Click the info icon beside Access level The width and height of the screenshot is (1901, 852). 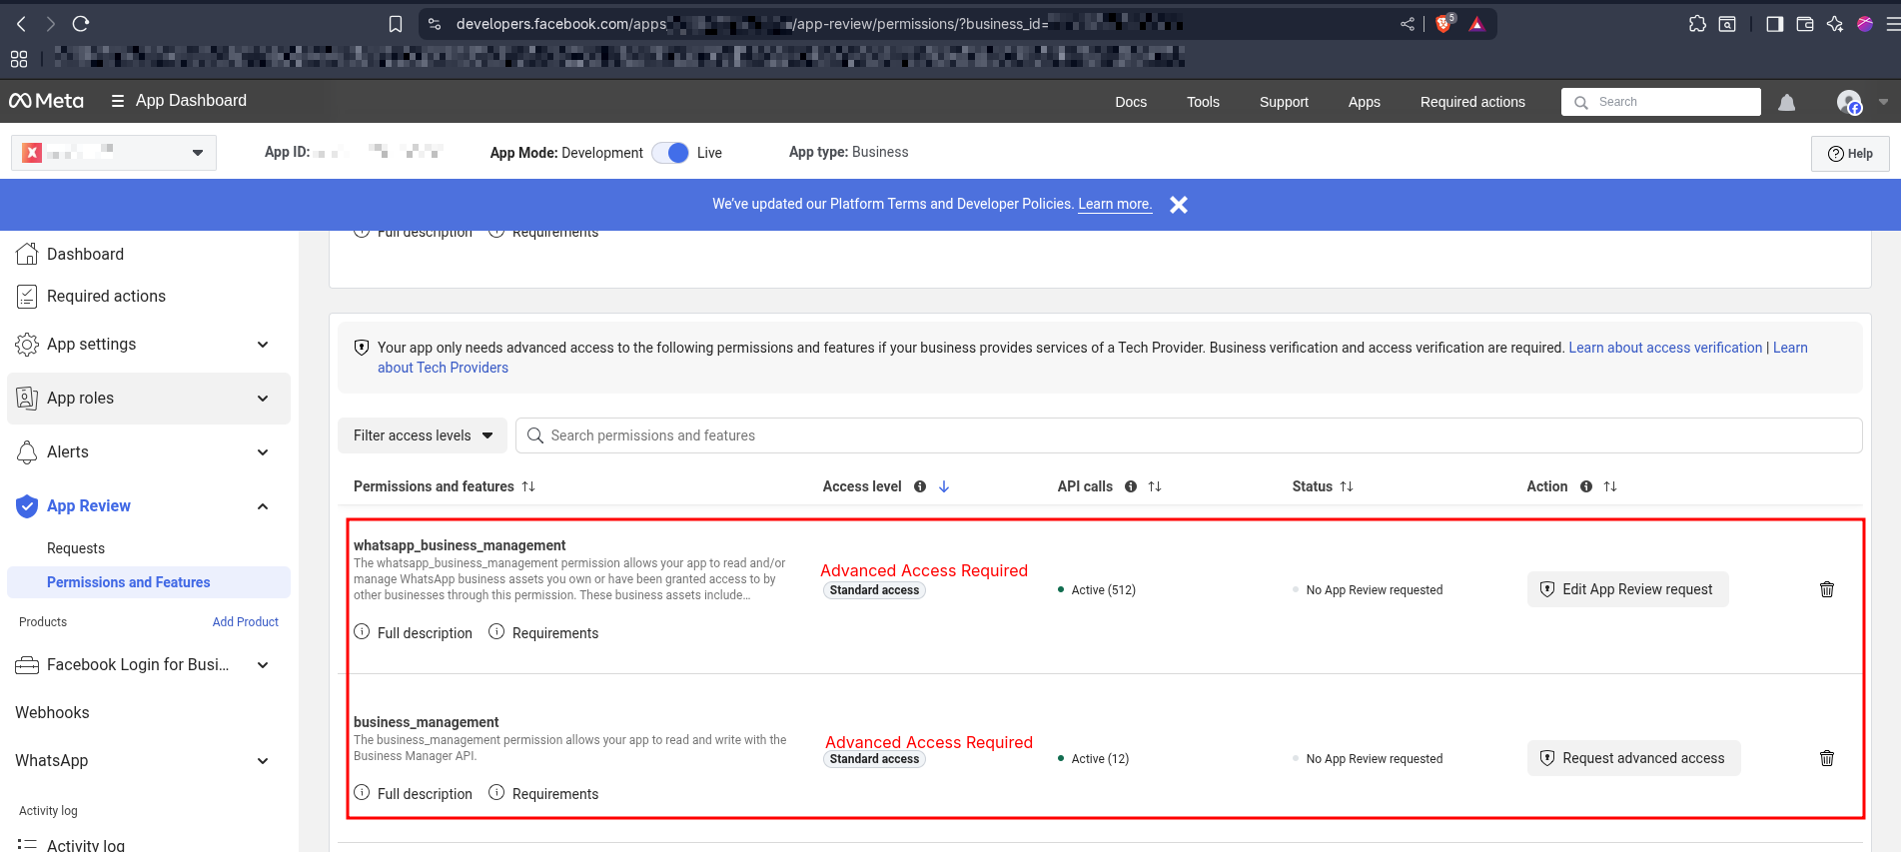920,486
